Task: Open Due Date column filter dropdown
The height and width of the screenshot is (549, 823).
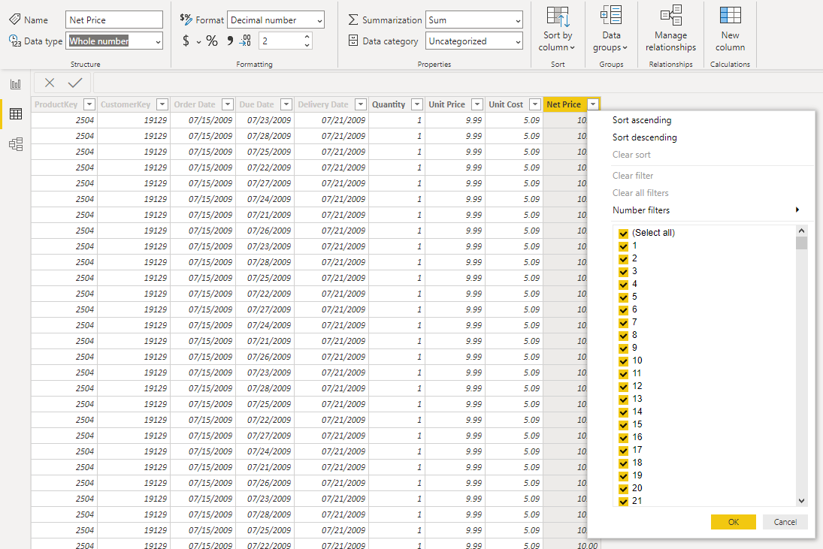Action: 286,104
